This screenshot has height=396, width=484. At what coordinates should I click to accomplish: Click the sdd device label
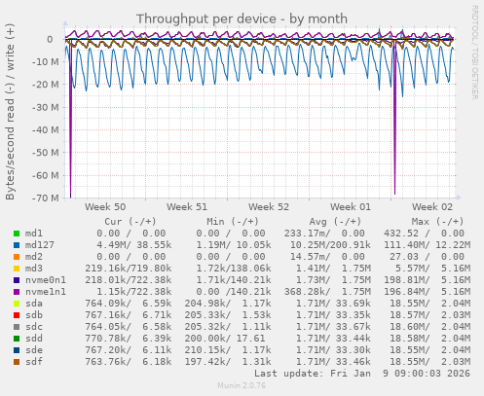click(x=34, y=339)
